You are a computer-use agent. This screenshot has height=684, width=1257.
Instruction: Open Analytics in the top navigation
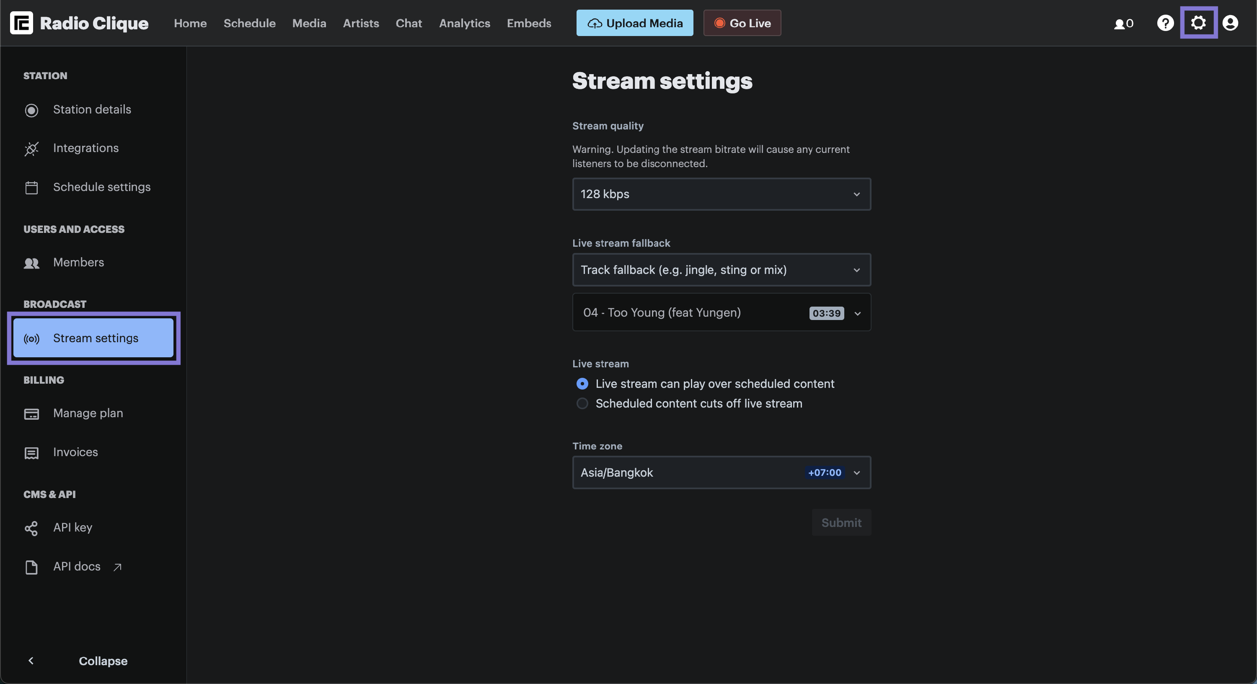tap(465, 23)
